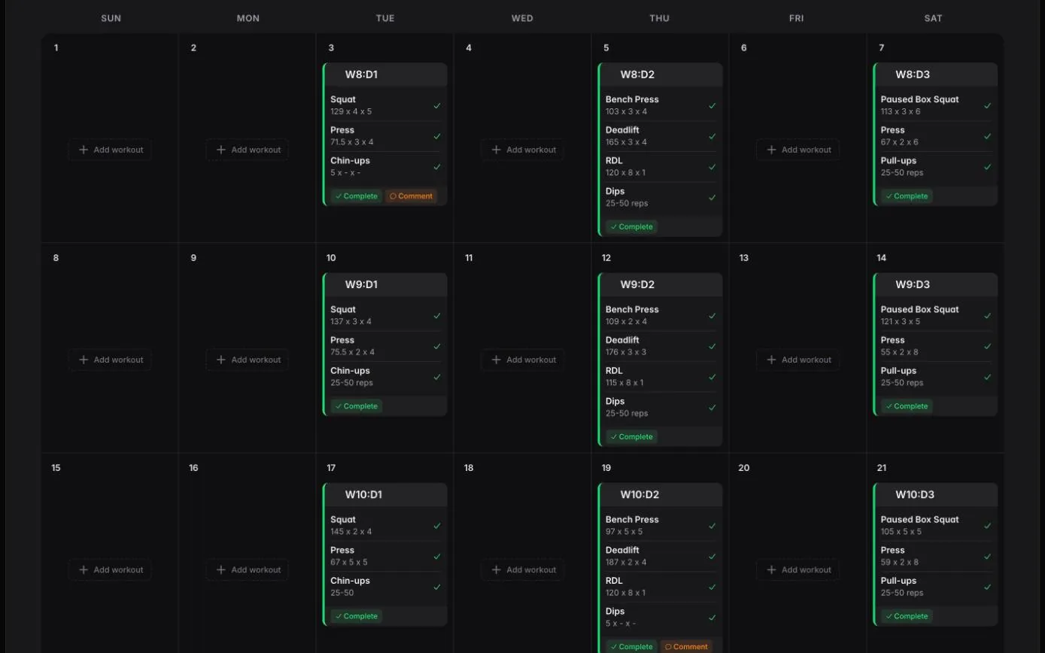Select the THU column header
The width and height of the screenshot is (1045, 653).
659,18
